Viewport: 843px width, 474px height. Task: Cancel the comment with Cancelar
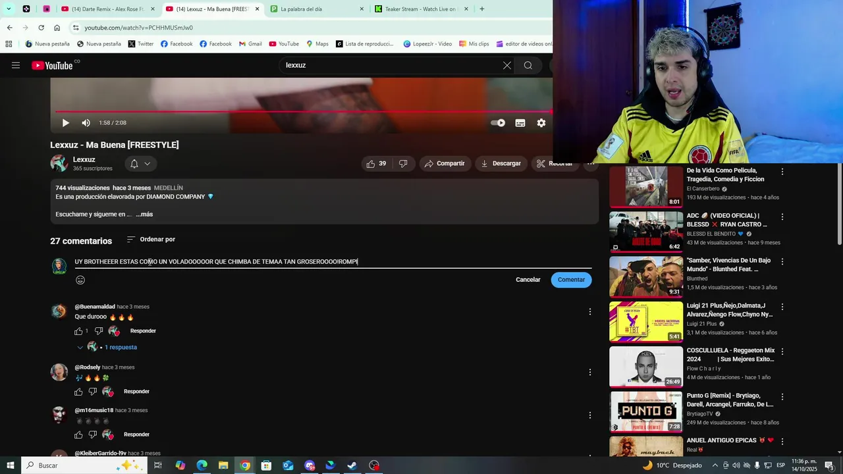[528, 280]
